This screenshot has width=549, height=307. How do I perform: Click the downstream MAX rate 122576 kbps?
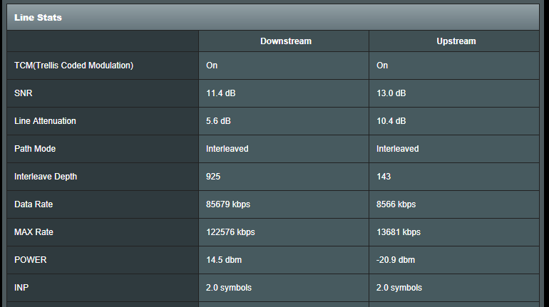coord(230,232)
